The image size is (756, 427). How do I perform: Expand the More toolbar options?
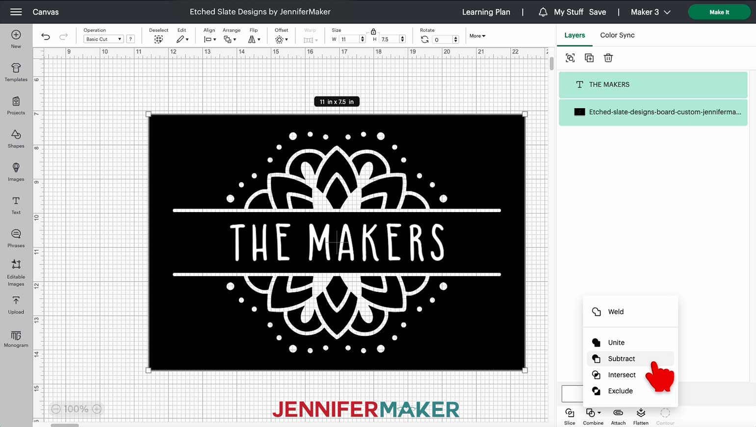(x=477, y=36)
